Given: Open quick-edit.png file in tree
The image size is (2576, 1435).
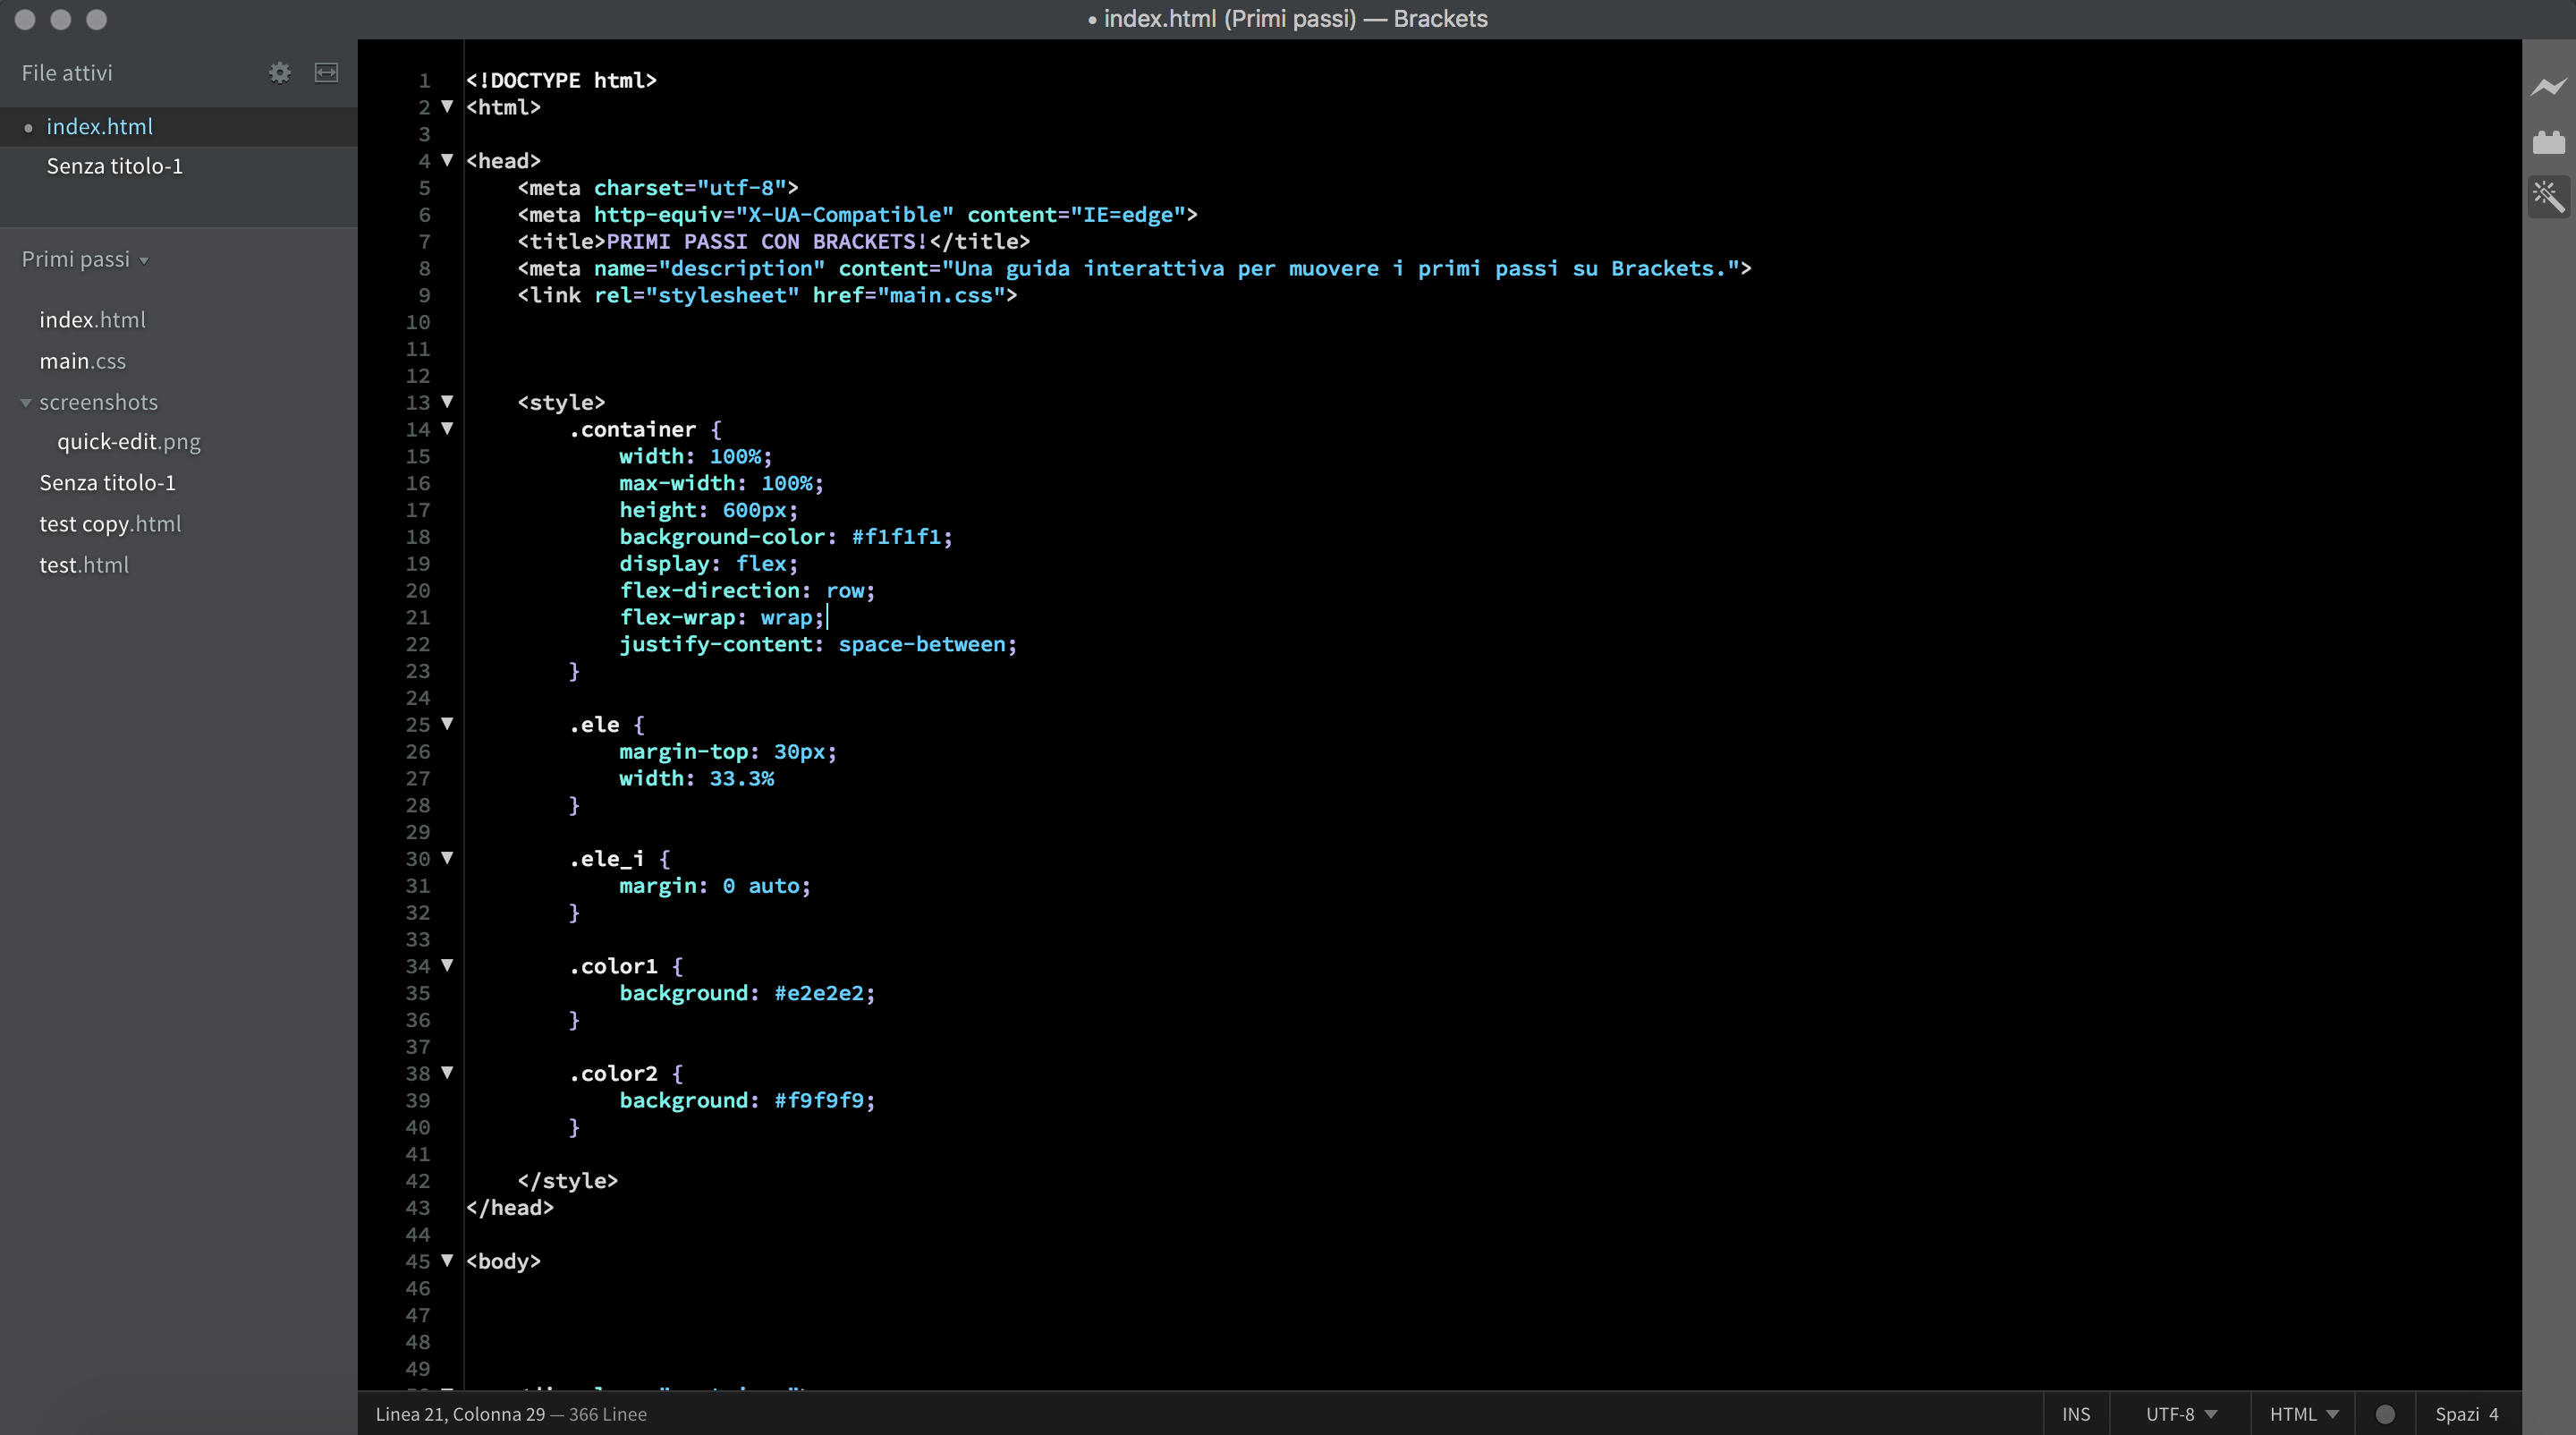Looking at the screenshot, I should (x=128, y=442).
